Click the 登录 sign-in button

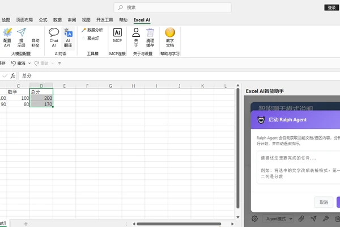coord(331,7)
